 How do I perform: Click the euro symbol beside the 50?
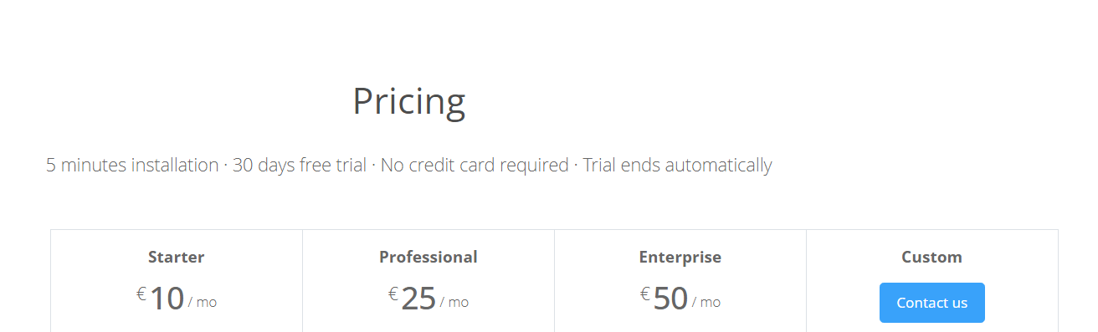(x=645, y=294)
